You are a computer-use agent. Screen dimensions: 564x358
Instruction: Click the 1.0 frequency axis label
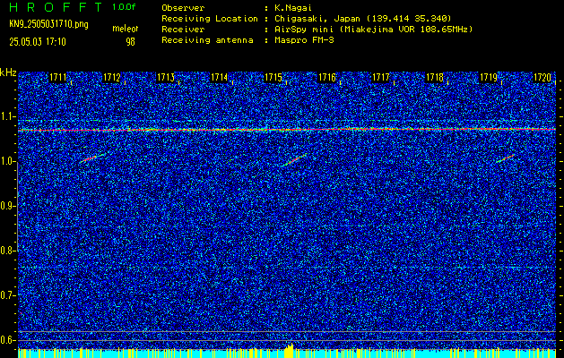coord(8,162)
